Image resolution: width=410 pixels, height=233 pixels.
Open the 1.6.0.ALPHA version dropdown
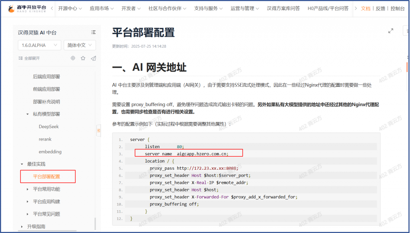pyautogui.click(x=39, y=45)
